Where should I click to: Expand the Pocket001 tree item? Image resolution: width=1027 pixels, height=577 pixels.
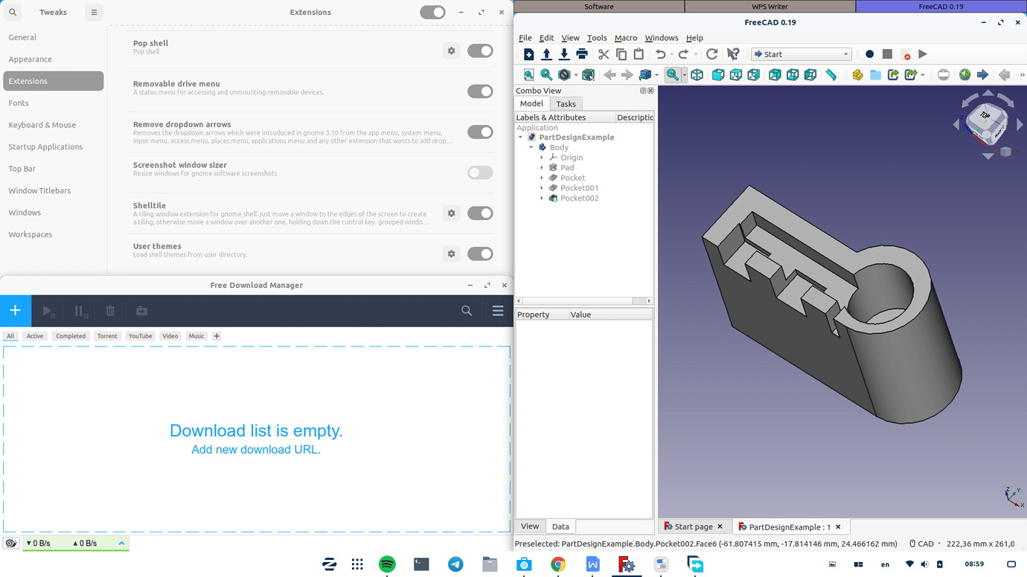[542, 188]
